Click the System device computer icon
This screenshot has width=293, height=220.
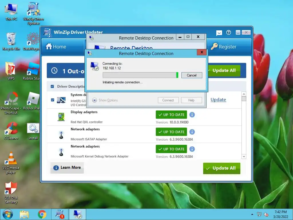pyautogui.click(x=61, y=100)
